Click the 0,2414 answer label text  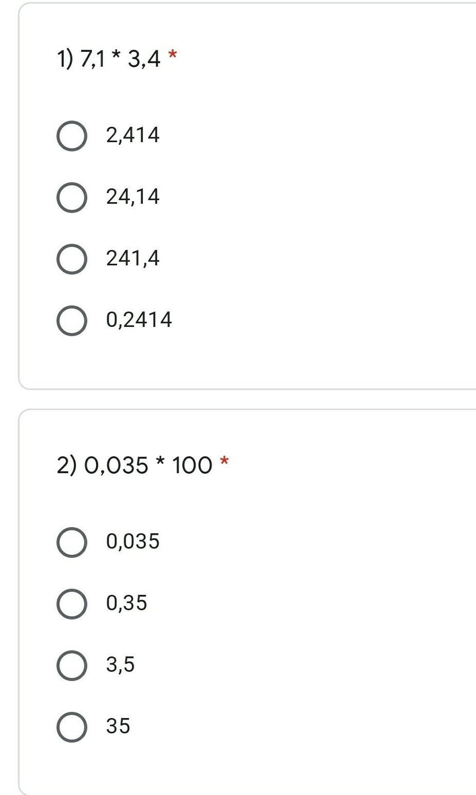point(139,320)
